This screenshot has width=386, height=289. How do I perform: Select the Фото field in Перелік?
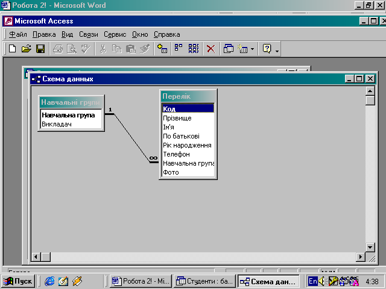[x=188, y=172]
